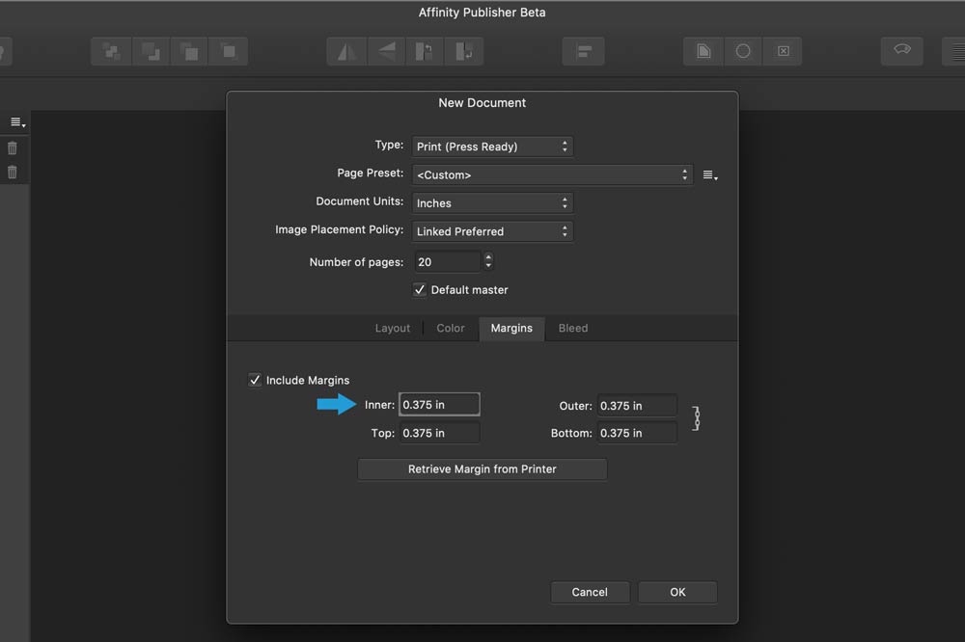The width and height of the screenshot is (965, 642).
Task: Click the page-shaped insert icon in toolbar
Action: [703, 52]
